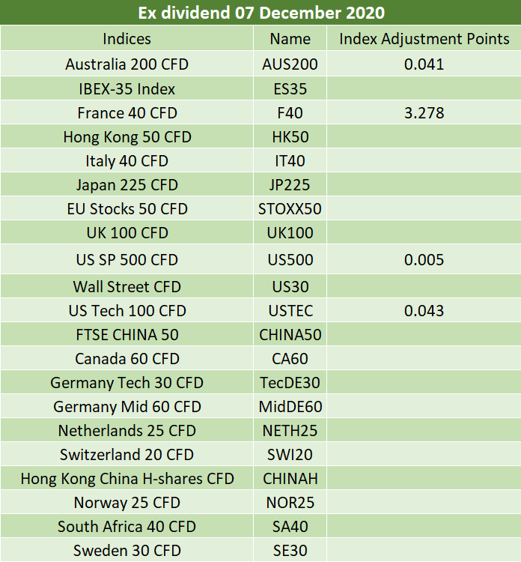Image resolution: width=521 pixels, height=562 pixels.
Task: Click the 'Sweden 30 CFD' cell
Action: tap(127, 551)
